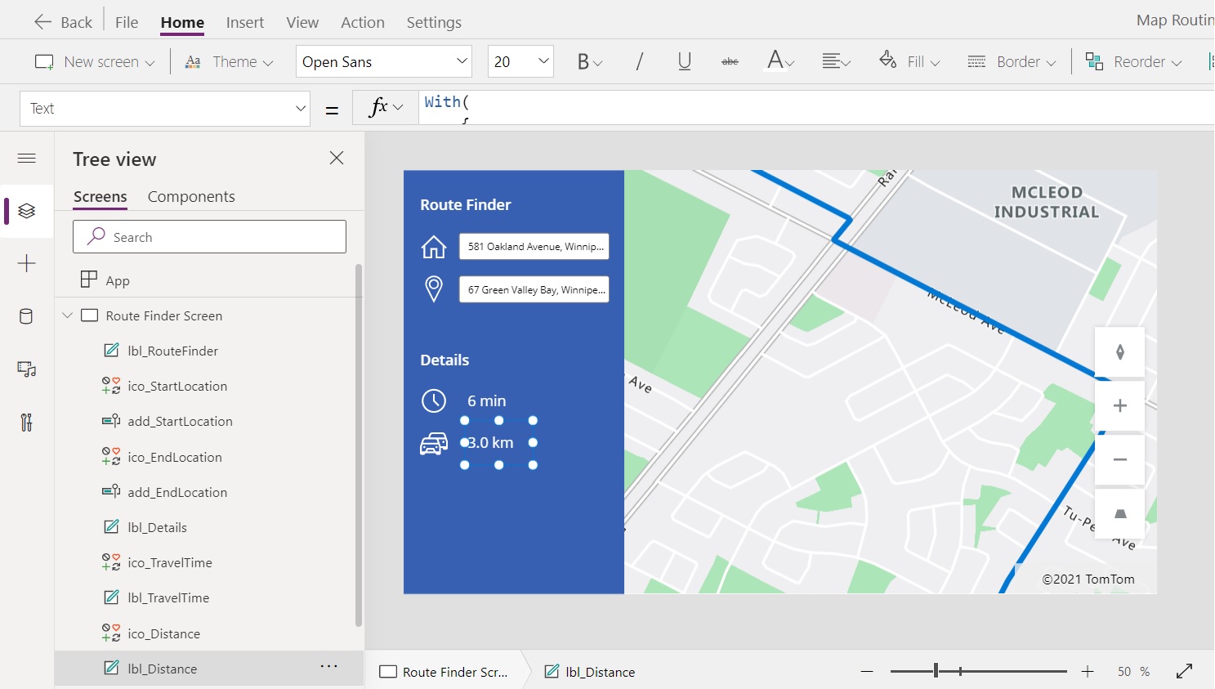Toggle bold formatting on the label
The image size is (1215, 689).
(583, 61)
